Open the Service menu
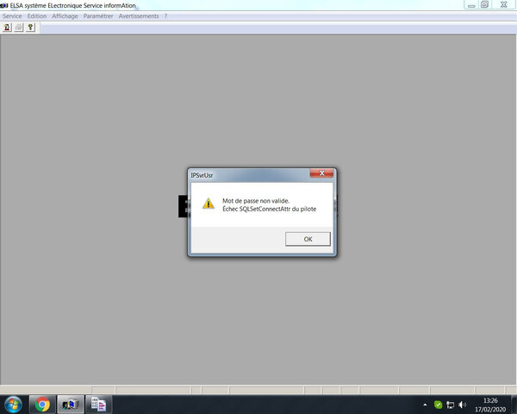 12,16
